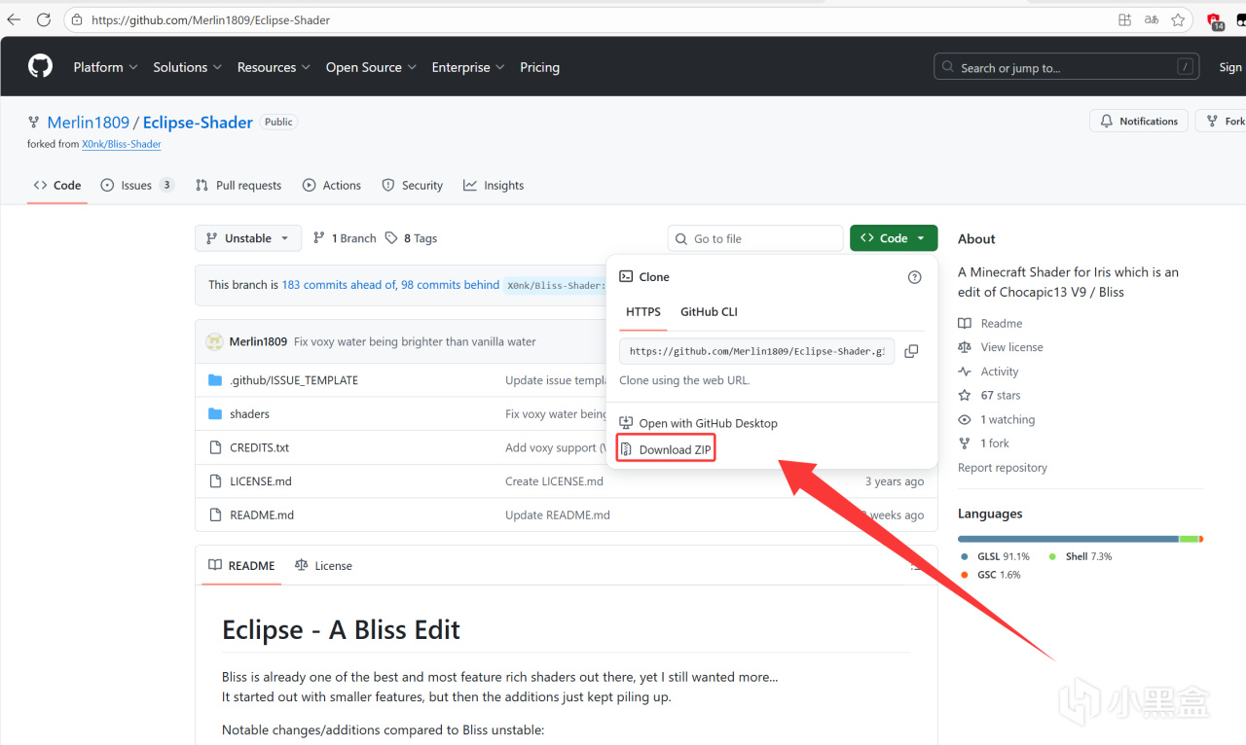This screenshot has height=745, width=1246.
Task: Open the Update README.md commit message
Action: coord(558,514)
